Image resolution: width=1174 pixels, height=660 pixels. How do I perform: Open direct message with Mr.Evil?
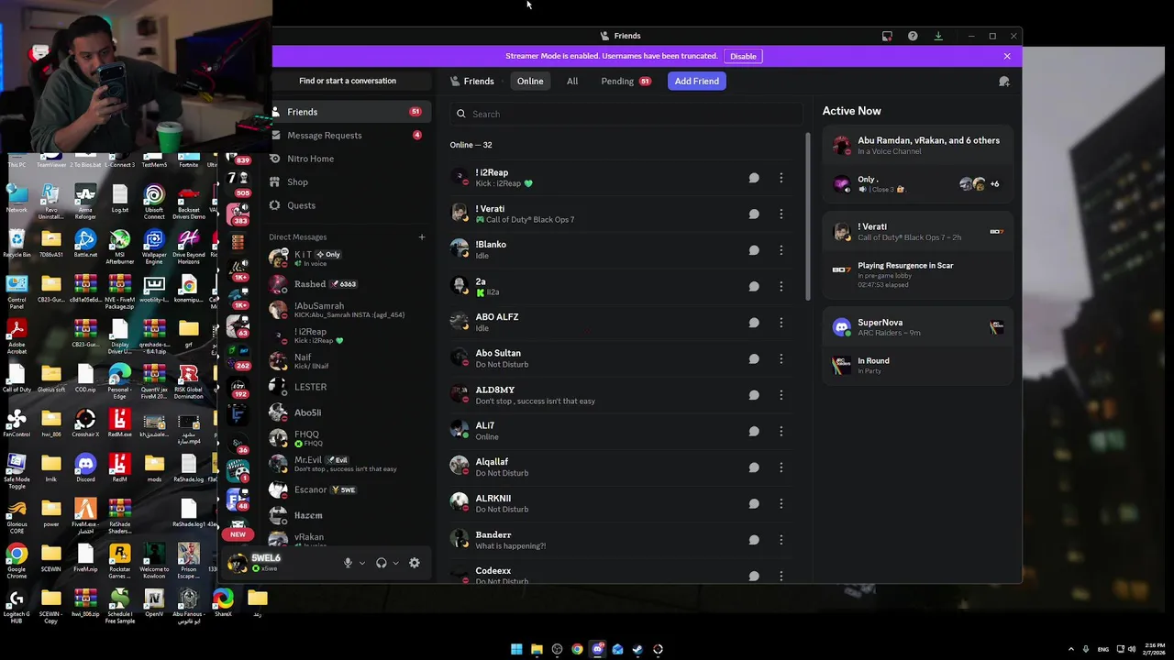point(349,464)
